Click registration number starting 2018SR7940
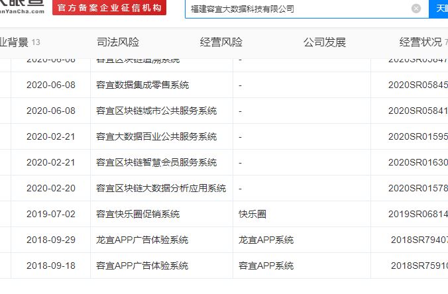 coord(420,240)
